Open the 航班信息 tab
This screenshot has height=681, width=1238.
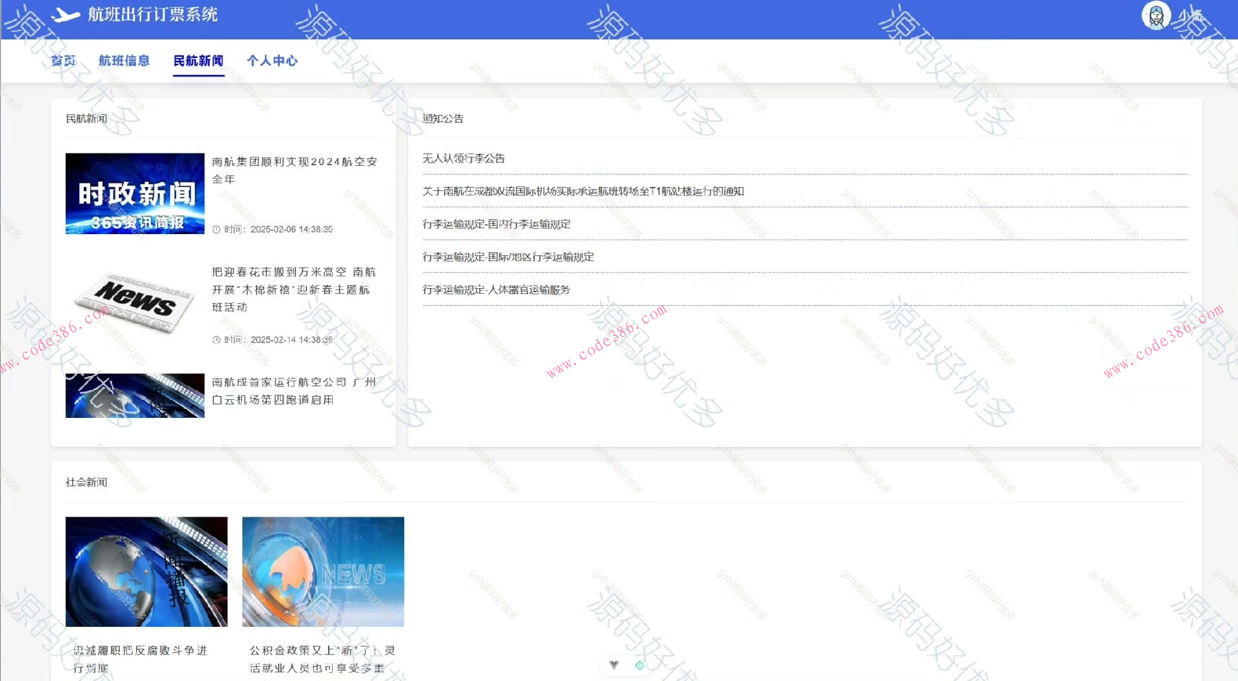pyautogui.click(x=124, y=61)
